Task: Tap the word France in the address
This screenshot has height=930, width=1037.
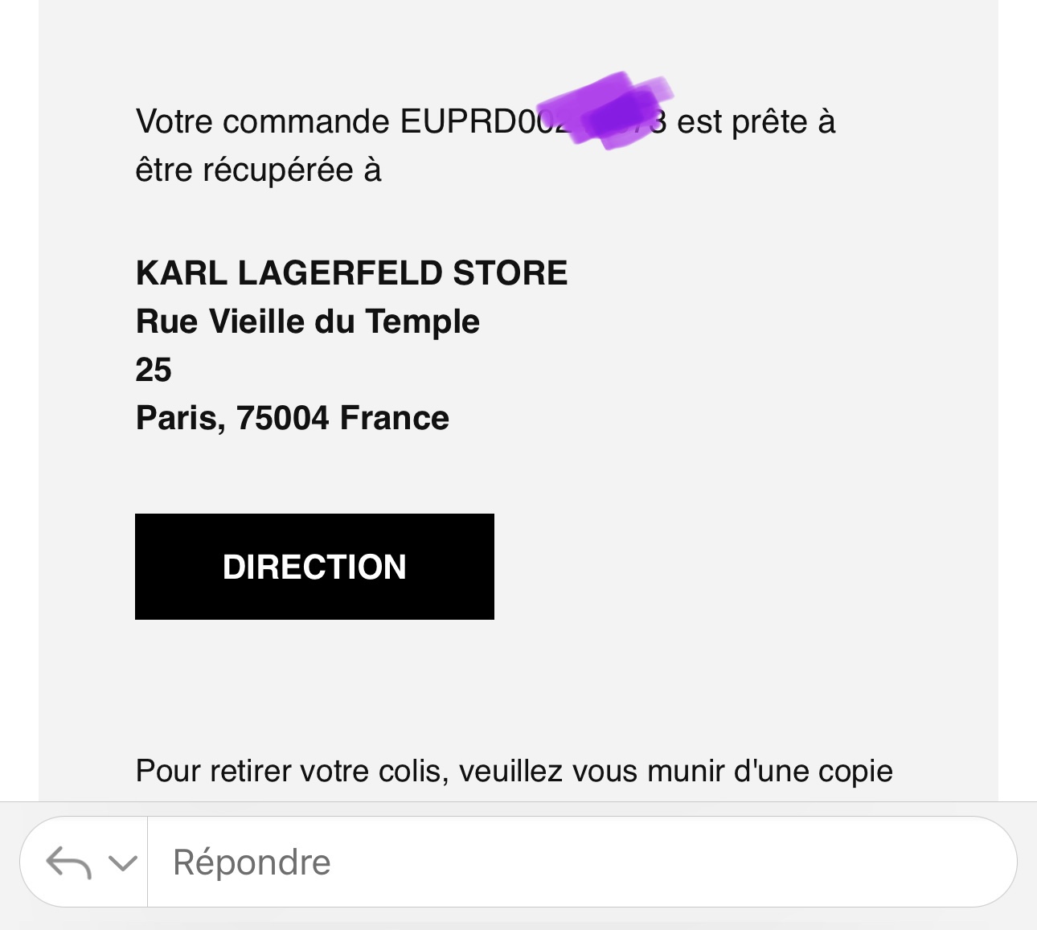Action: [395, 418]
